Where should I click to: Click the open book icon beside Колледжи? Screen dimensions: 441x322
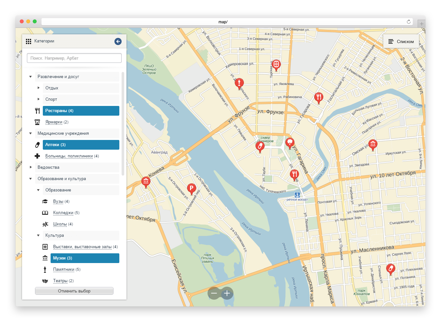coord(45,213)
